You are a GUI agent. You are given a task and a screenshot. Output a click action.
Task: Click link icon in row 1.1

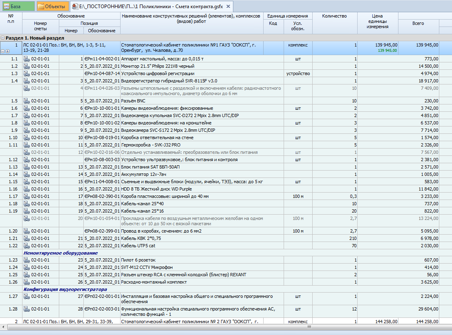pos(27,59)
